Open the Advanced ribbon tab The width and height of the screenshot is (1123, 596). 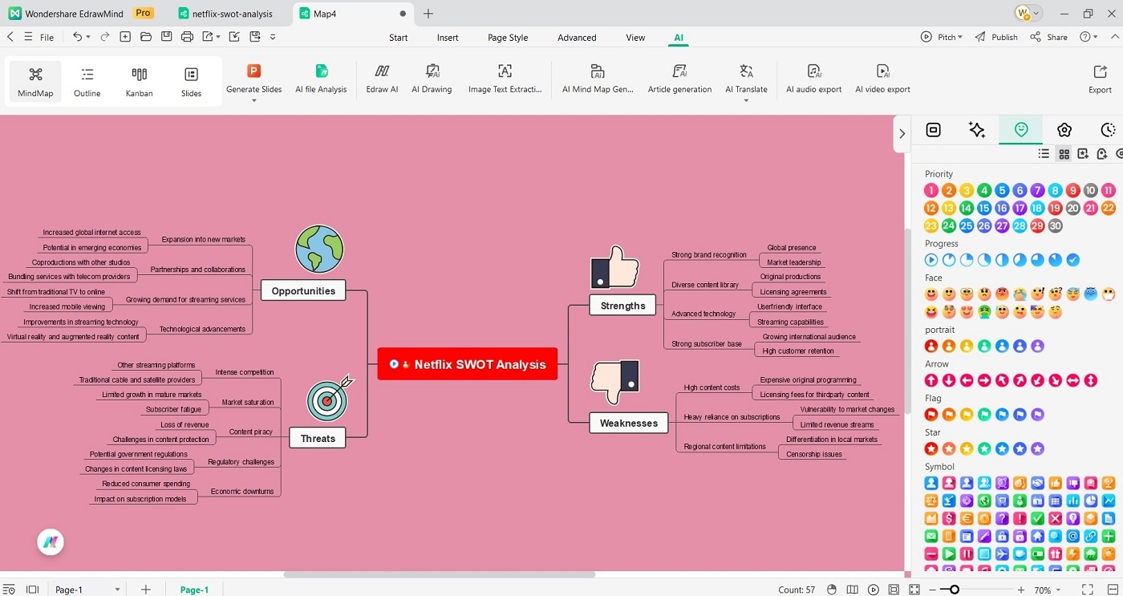577,38
